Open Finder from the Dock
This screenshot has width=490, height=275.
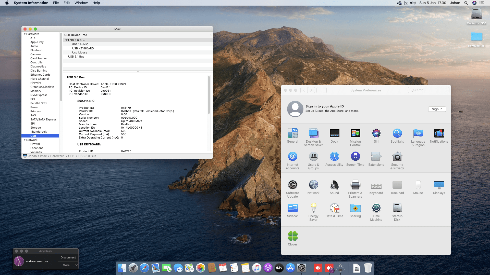pyautogui.click(x=122, y=268)
